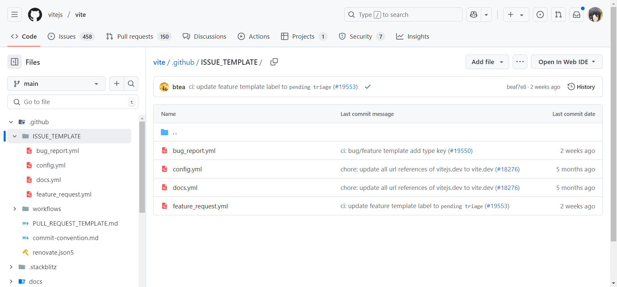Open the more options ellipsis button
Screen dimensions: 617x287
pyautogui.click(x=520, y=62)
